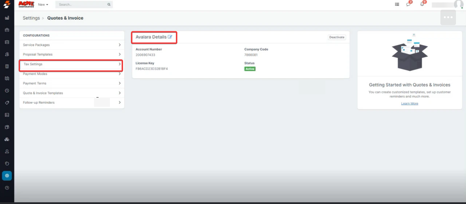Open the list view icon in top bar
This screenshot has height=204, width=466.
click(397, 4)
